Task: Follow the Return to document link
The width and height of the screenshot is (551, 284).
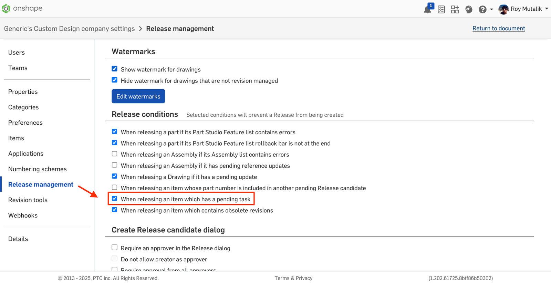Action: [x=498, y=29]
